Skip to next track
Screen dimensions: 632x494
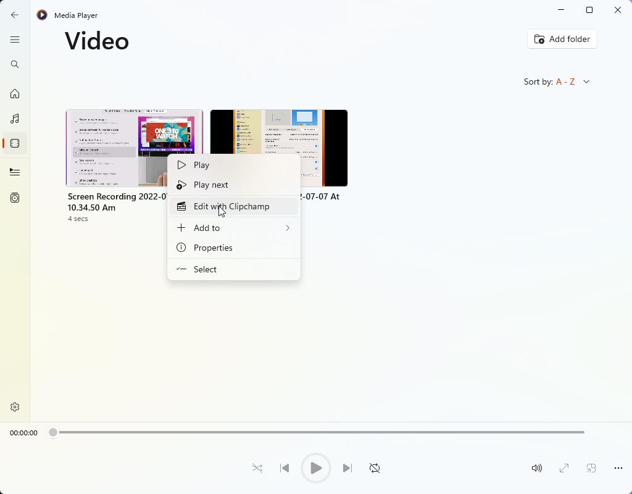coord(347,468)
